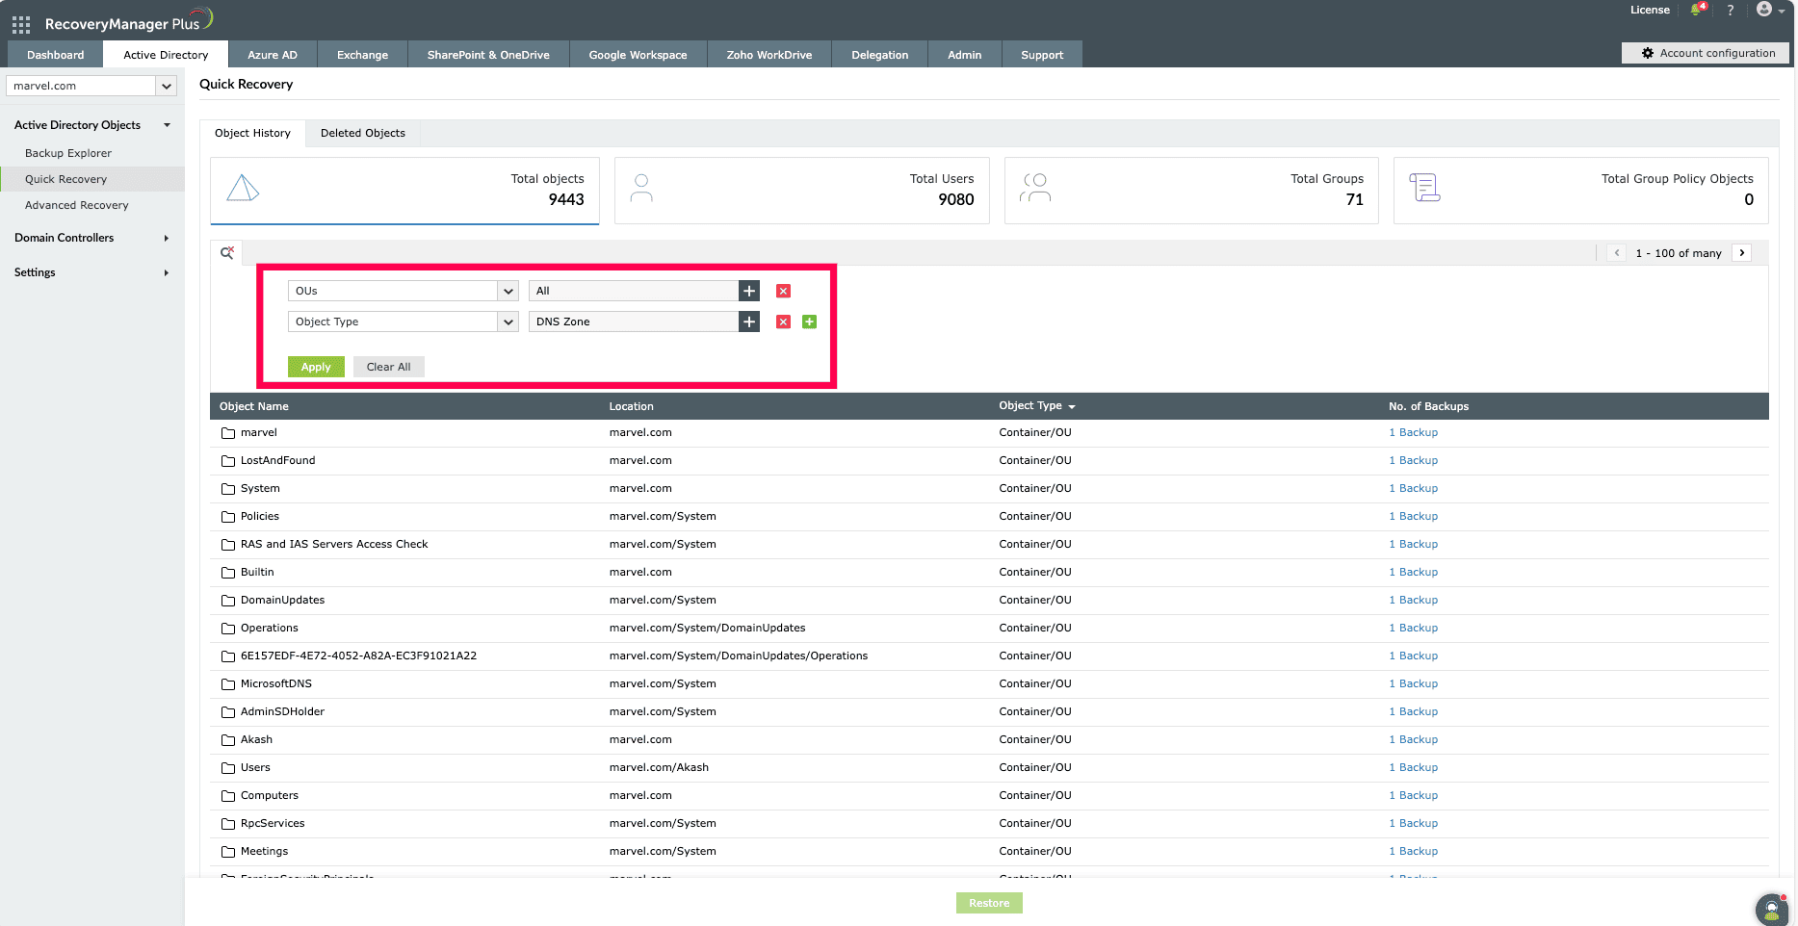Go to the next results page
Viewport: 1798px width, 926px height.
tap(1742, 253)
